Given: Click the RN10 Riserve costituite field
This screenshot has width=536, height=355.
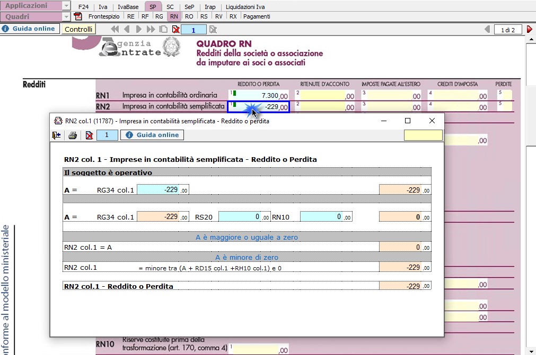Looking at the screenshot, I should coord(259,349).
